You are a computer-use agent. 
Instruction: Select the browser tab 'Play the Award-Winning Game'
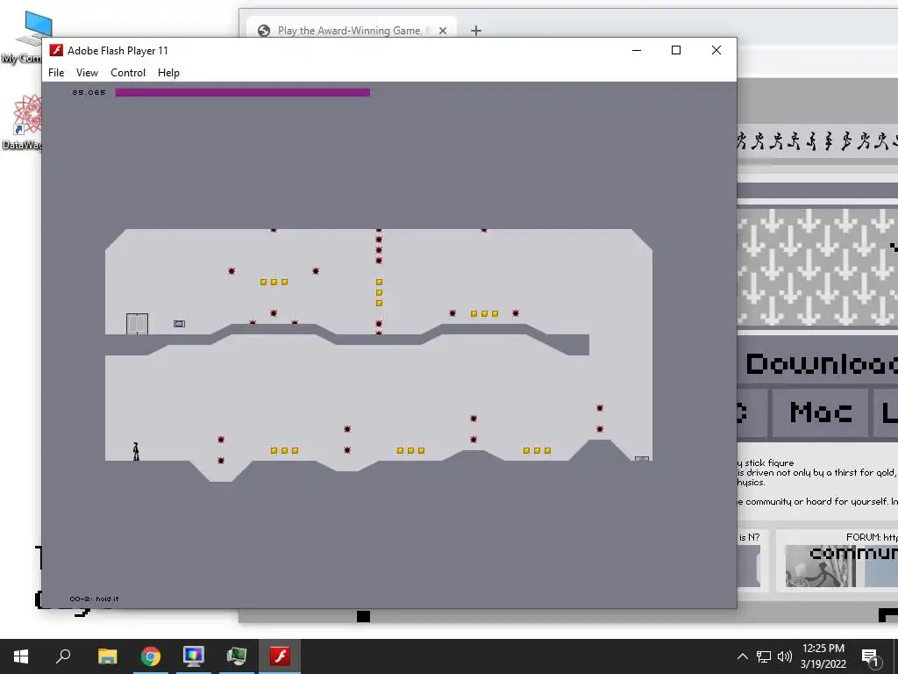(351, 31)
